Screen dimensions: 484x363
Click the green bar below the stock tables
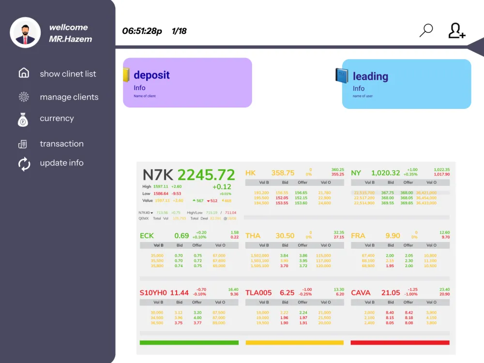pos(189,343)
